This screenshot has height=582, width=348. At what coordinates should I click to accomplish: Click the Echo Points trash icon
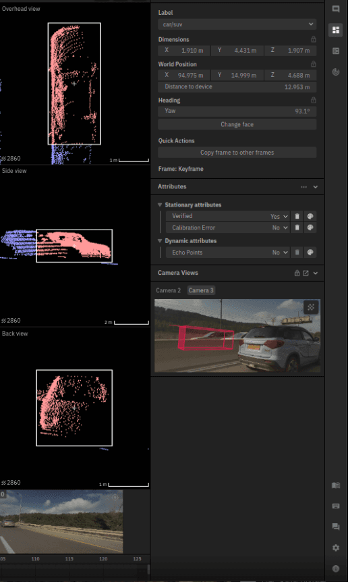click(x=297, y=253)
